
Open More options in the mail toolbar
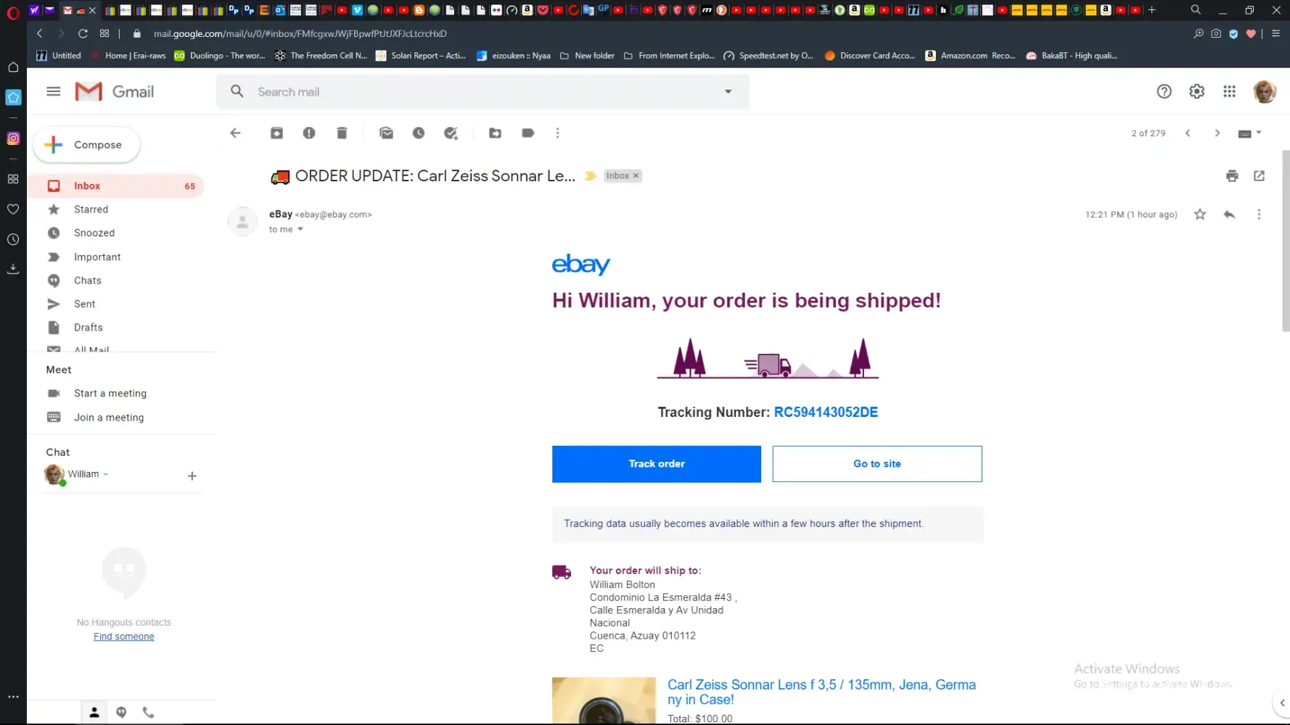[x=557, y=133]
